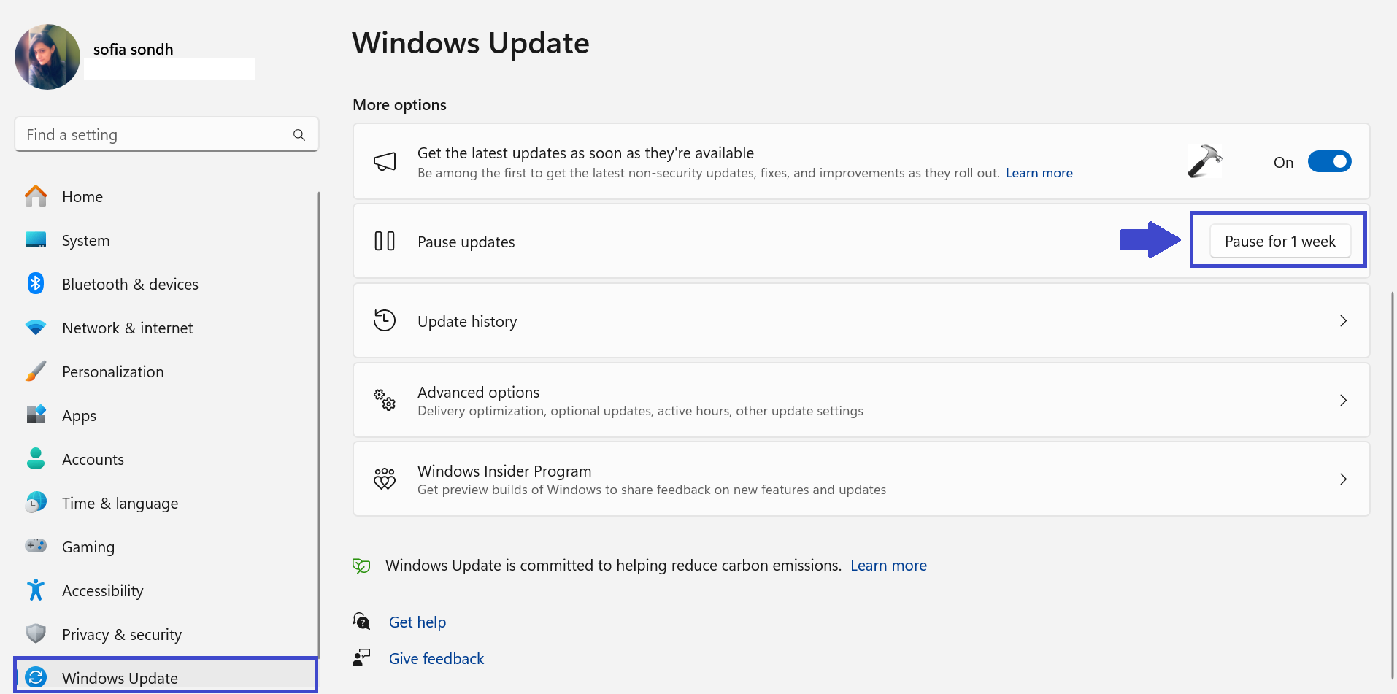Select Time & language in sidebar
Screen dimensions: 1397x694
coord(120,504)
